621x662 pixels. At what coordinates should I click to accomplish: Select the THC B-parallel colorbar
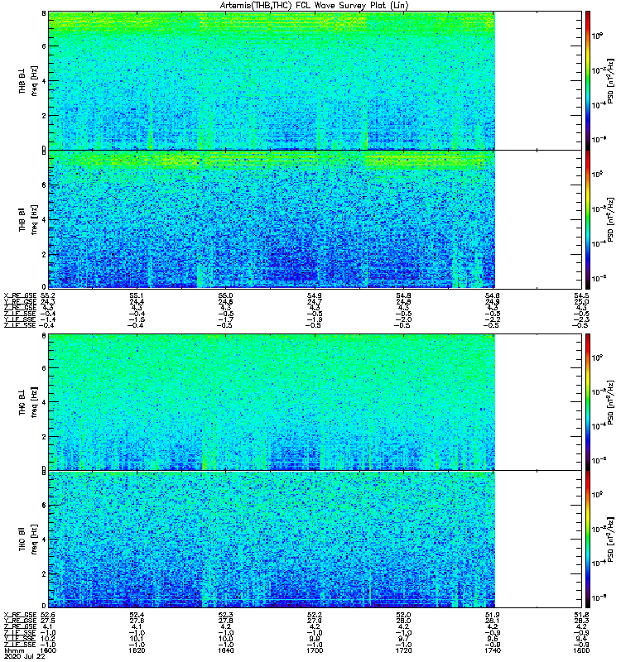(x=588, y=540)
